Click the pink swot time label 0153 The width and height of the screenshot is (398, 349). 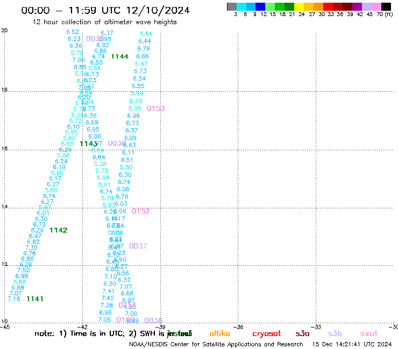[155, 108]
